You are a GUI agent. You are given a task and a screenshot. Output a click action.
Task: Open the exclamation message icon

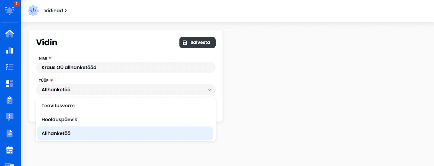(9, 117)
